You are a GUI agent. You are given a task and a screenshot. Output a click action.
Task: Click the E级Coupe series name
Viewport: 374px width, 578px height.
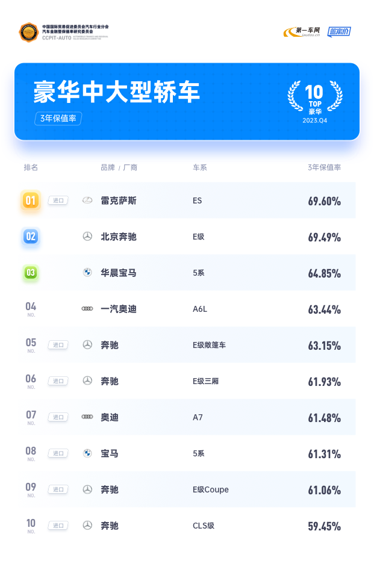(211, 490)
